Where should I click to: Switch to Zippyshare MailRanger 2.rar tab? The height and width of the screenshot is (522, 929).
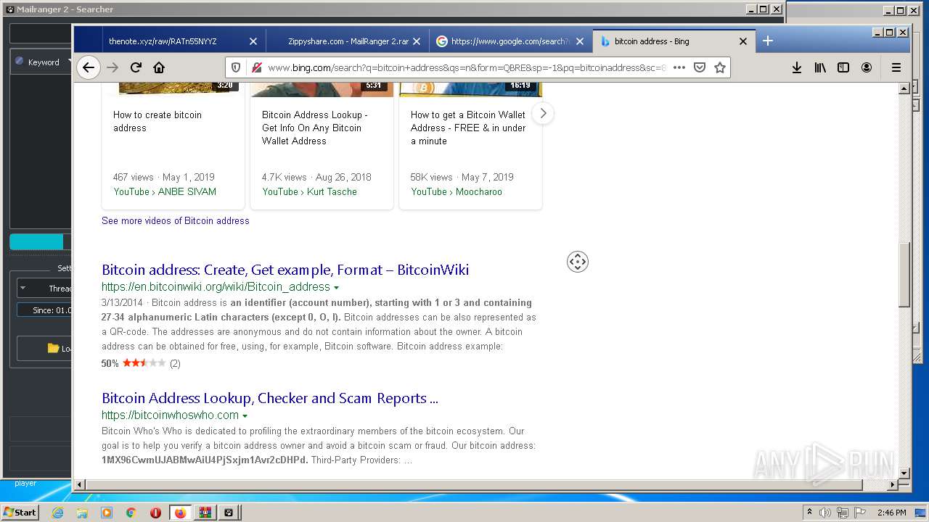click(348, 41)
